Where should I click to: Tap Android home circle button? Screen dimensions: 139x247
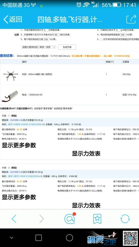tap(69, 238)
